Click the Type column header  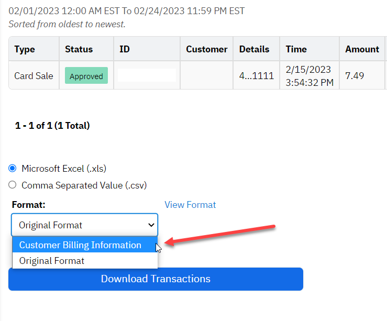pyautogui.click(x=34, y=49)
